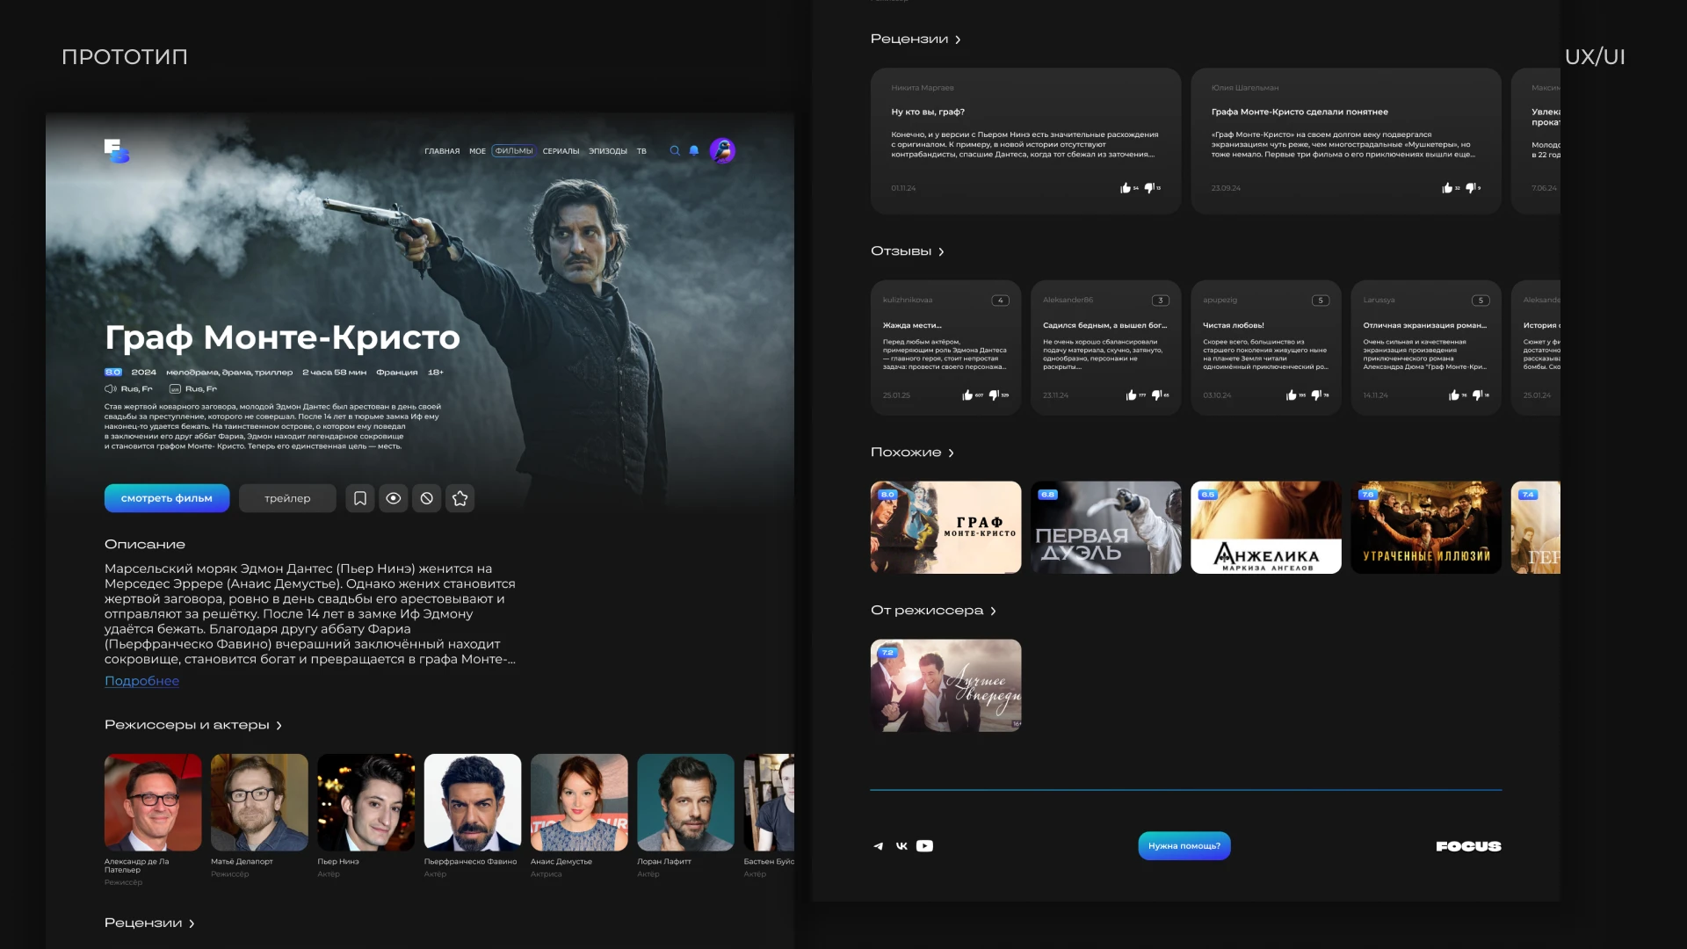Open the VK social icon in footer

click(901, 846)
